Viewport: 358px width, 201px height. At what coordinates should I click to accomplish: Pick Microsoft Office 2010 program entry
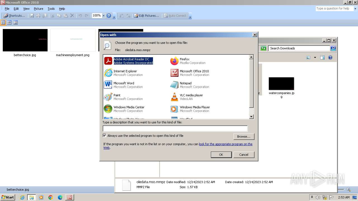(x=190, y=73)
